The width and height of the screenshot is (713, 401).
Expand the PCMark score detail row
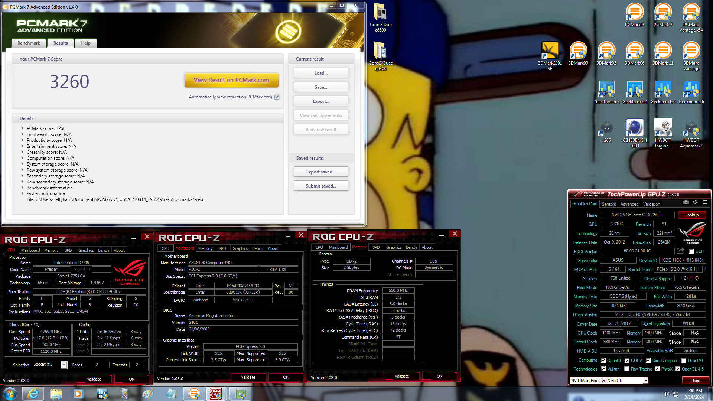[23, 128]
